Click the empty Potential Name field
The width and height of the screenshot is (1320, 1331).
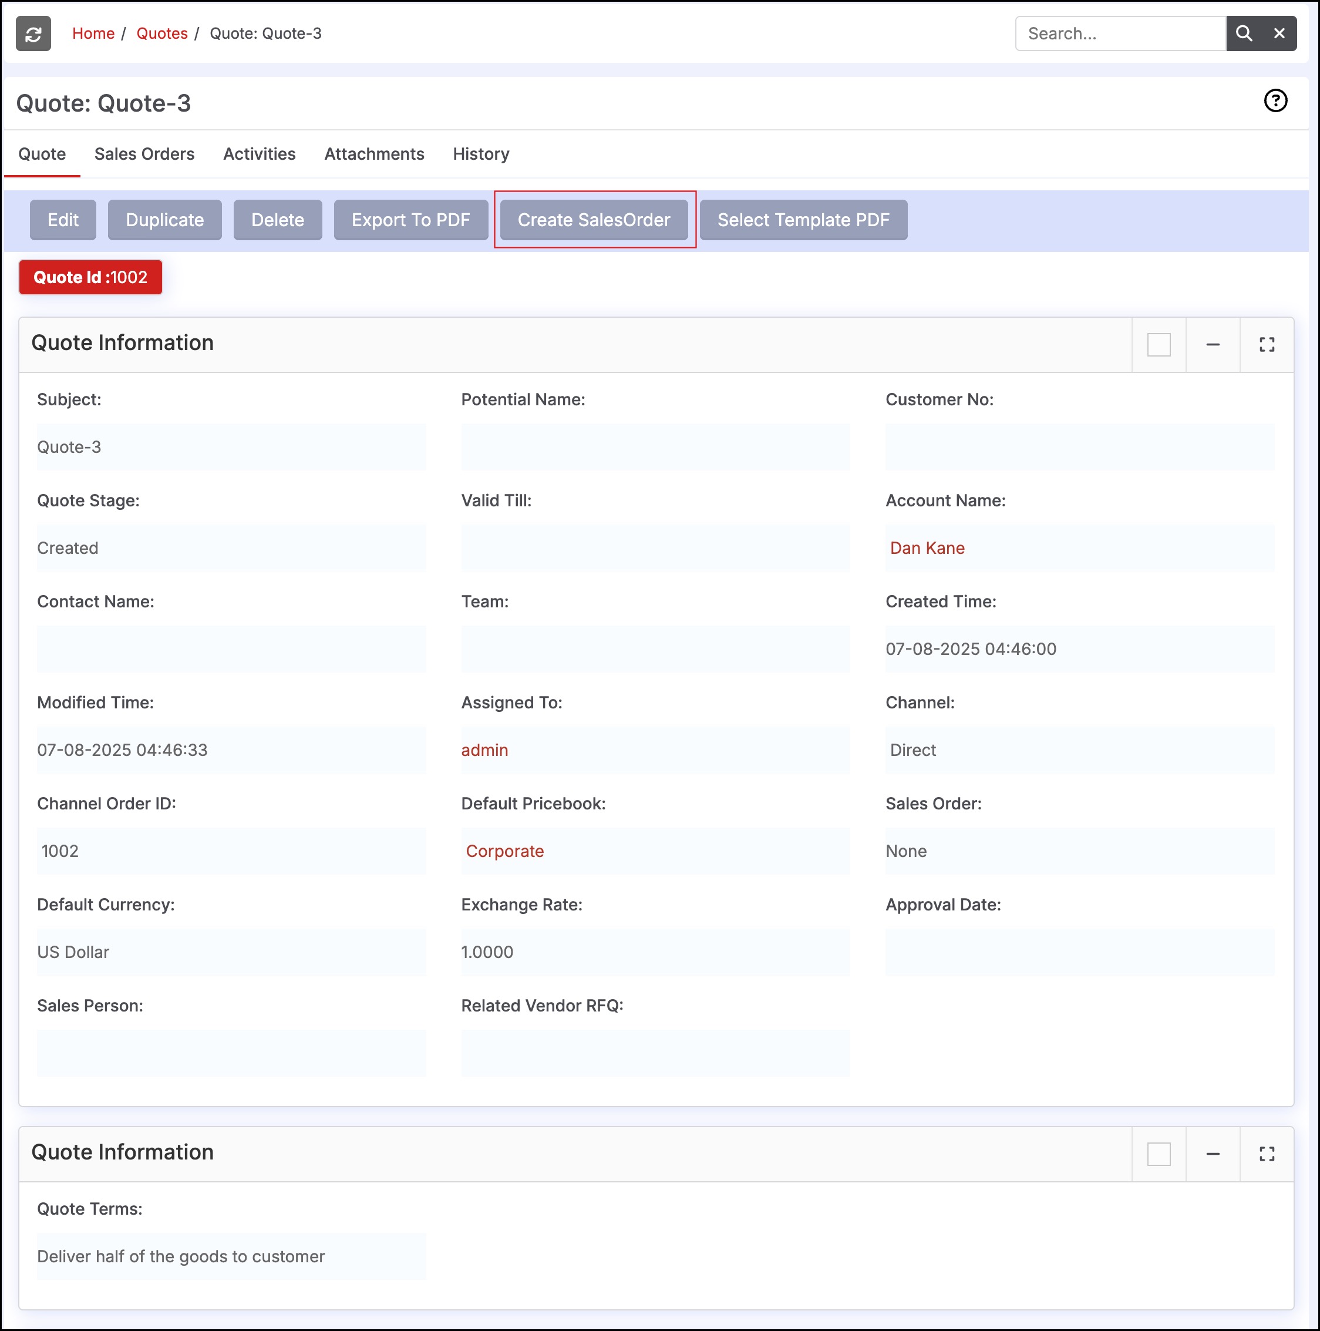click(x=655, y=447)
